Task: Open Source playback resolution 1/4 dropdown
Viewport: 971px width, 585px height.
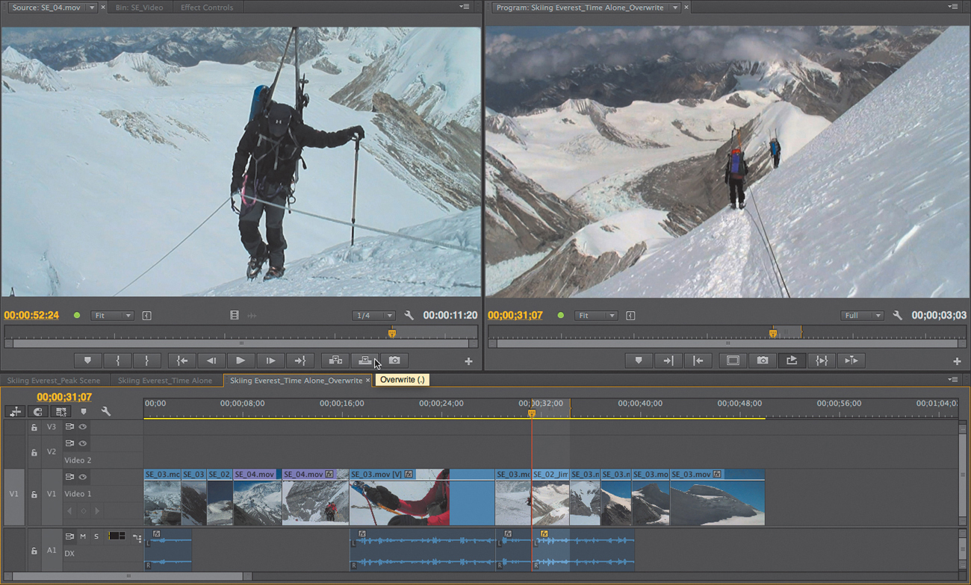Action: (x=373, y=316)
